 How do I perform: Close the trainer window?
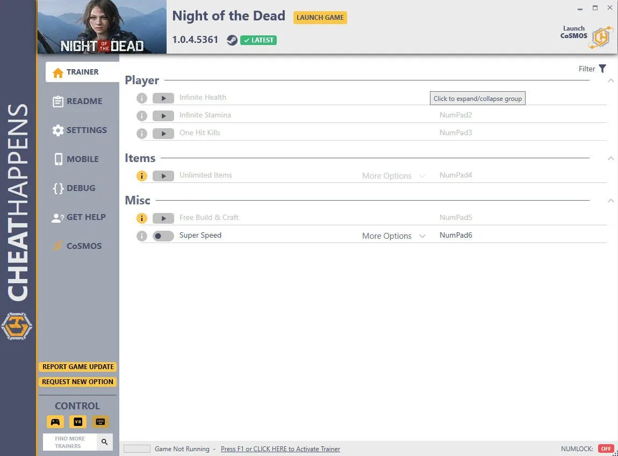click(610, 8)
